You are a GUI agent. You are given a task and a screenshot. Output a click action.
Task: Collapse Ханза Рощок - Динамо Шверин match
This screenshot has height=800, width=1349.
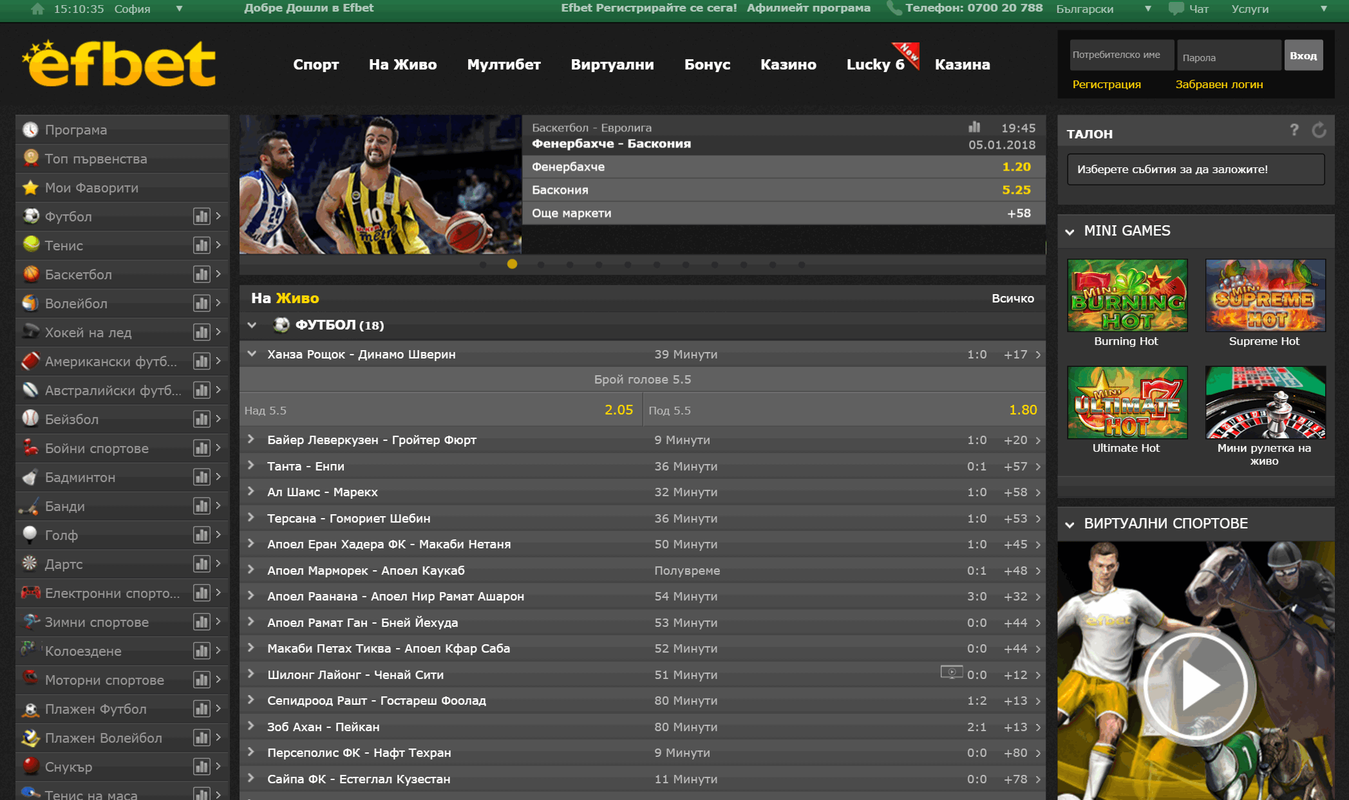[x=252, y=354]
